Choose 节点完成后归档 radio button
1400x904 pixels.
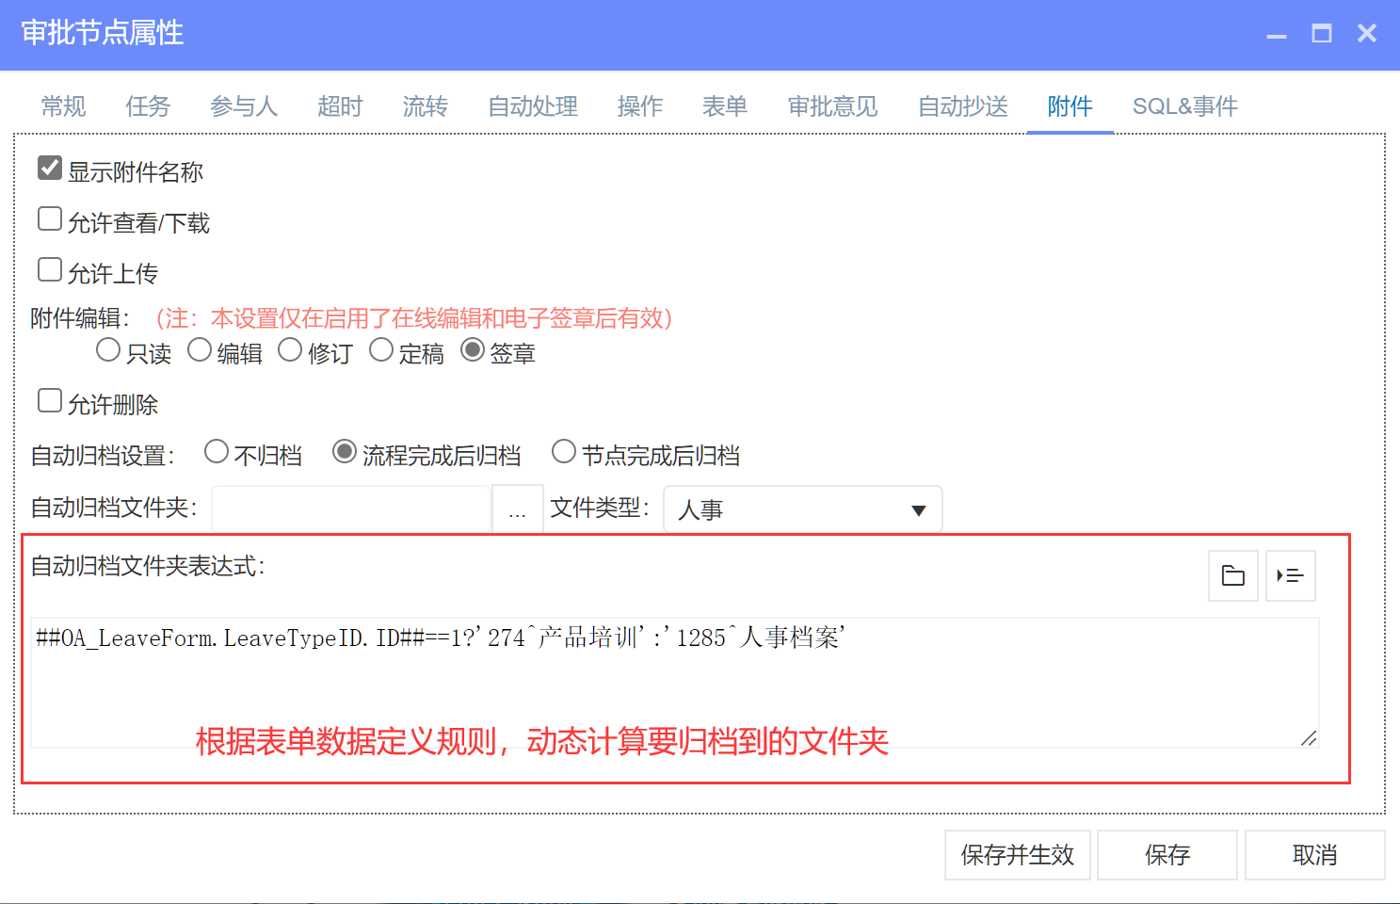pyautogui.click(x=564, y=452)
